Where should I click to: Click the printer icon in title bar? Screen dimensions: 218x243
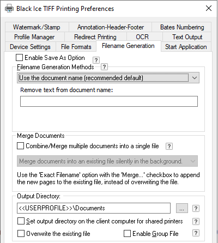[x=9, y=8]
